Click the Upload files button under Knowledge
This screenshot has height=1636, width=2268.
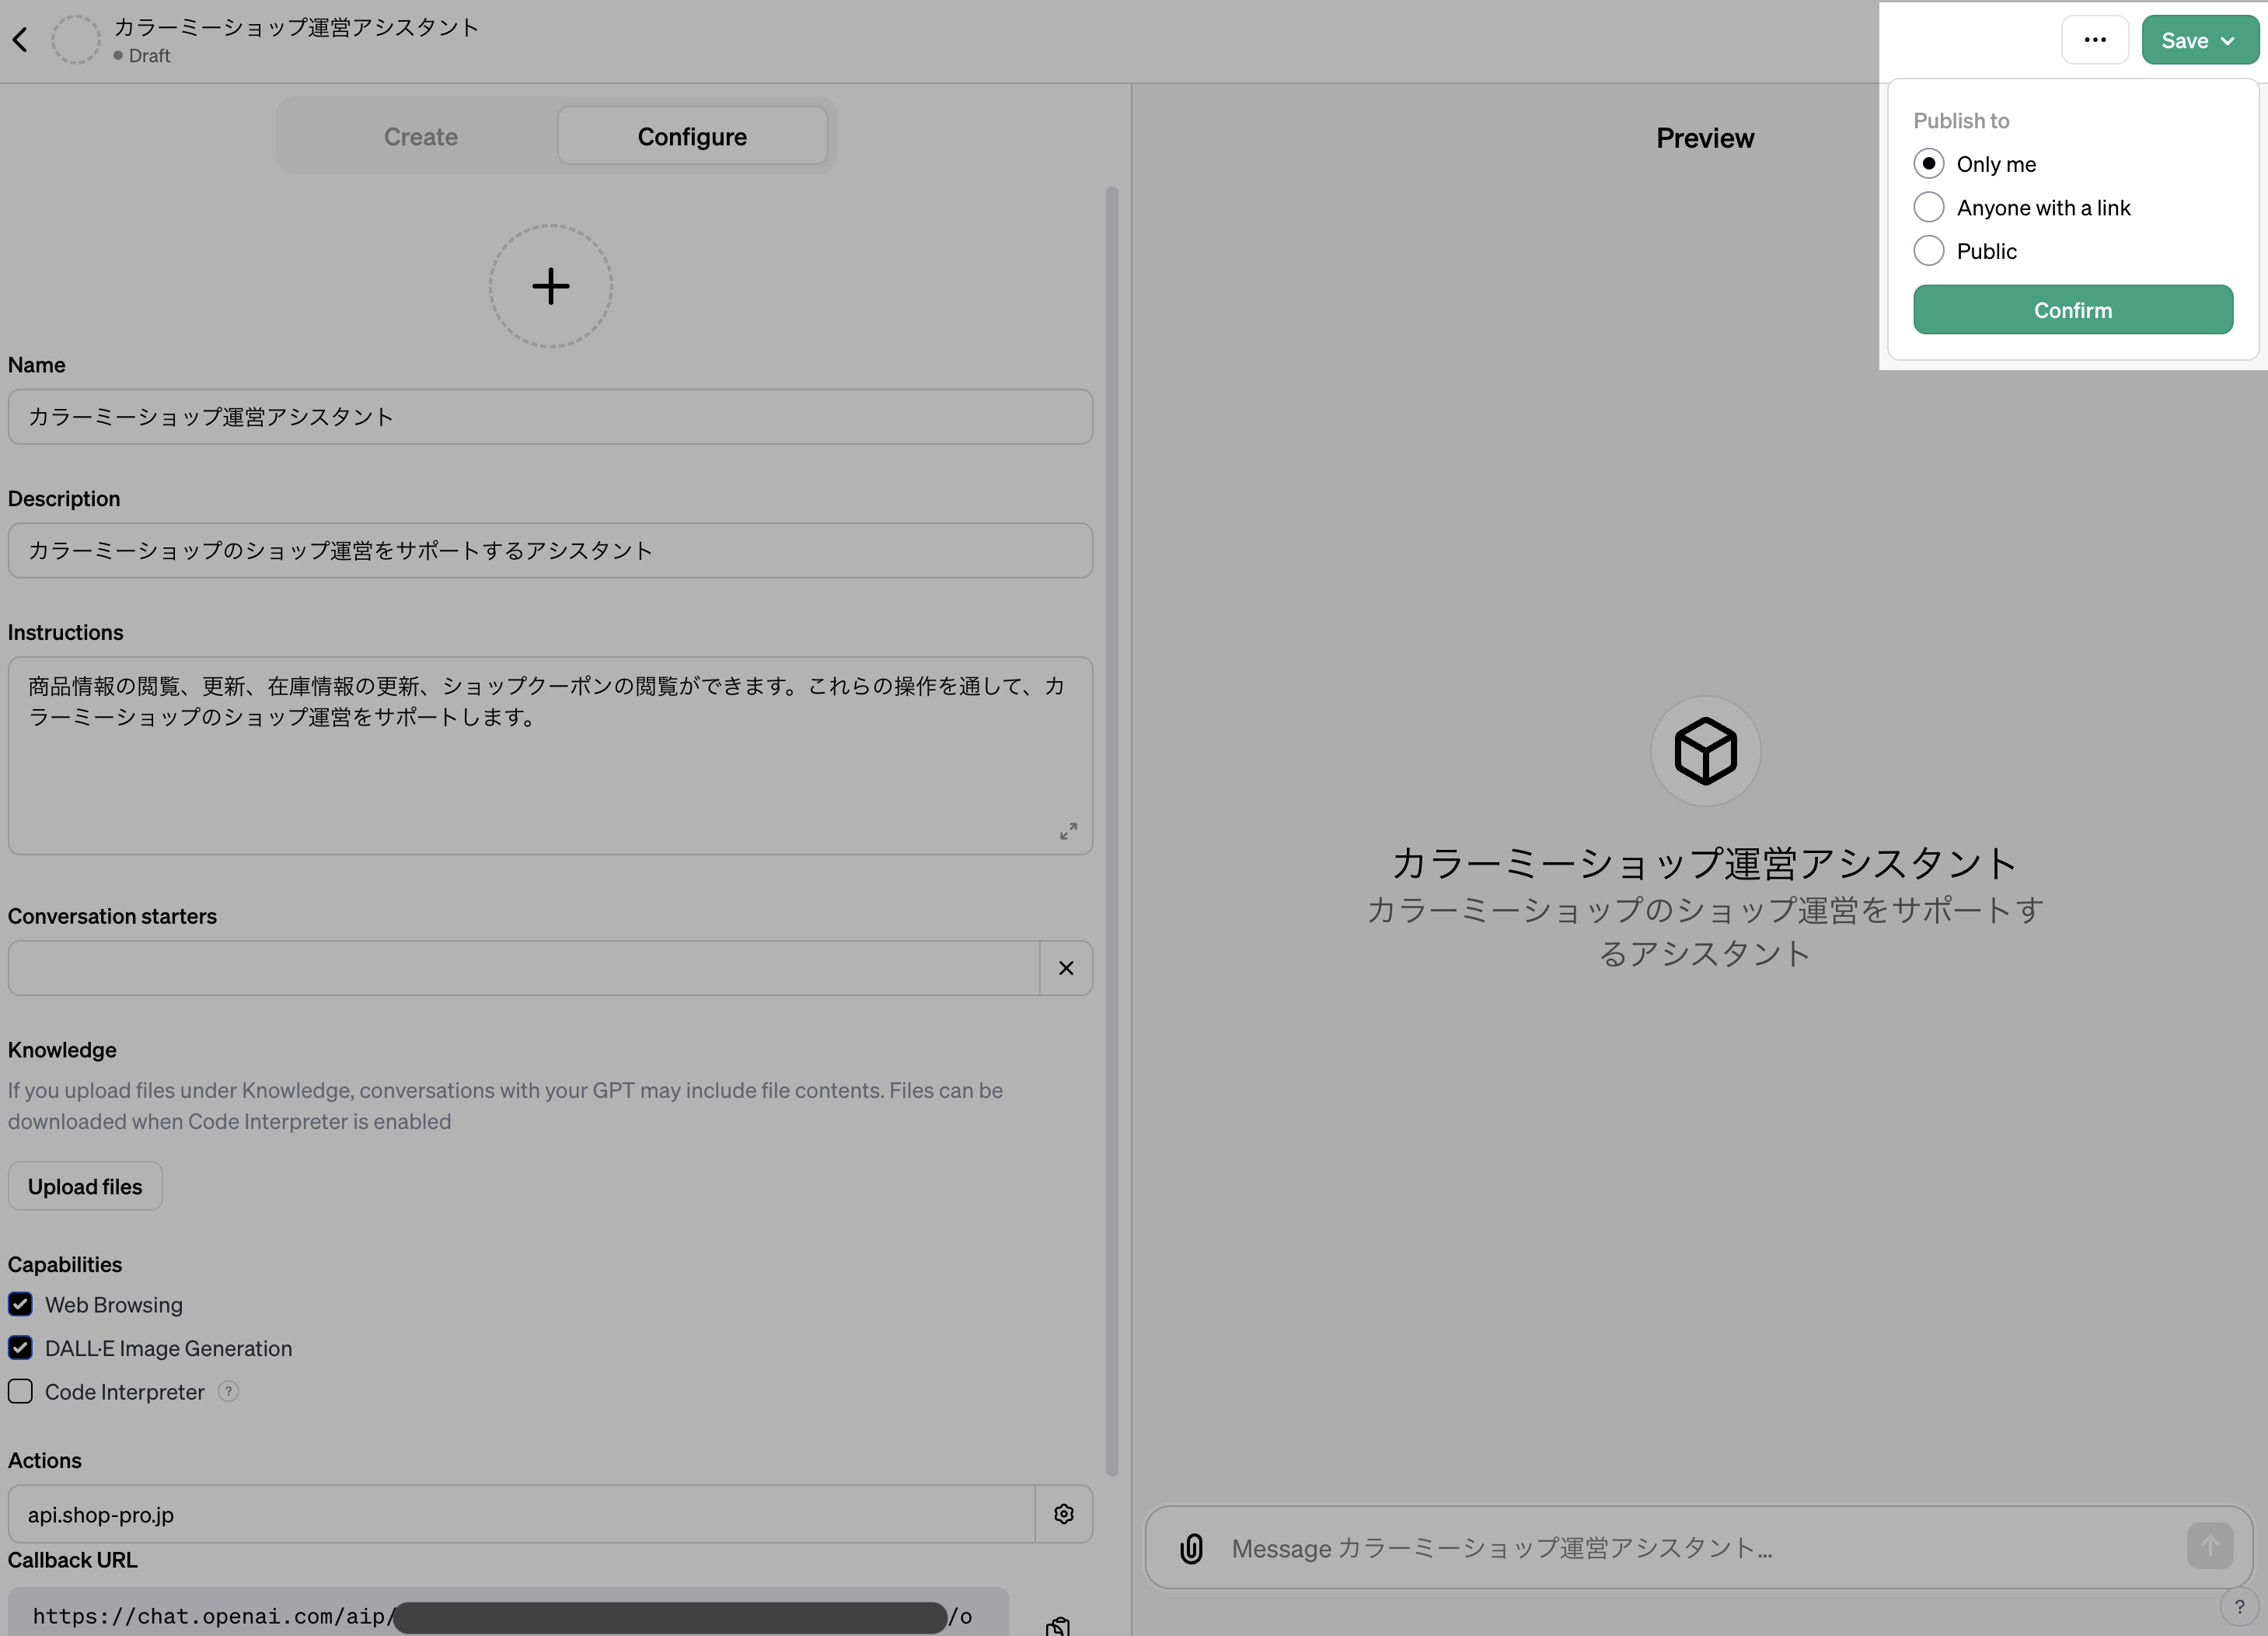pos(84,1186)
